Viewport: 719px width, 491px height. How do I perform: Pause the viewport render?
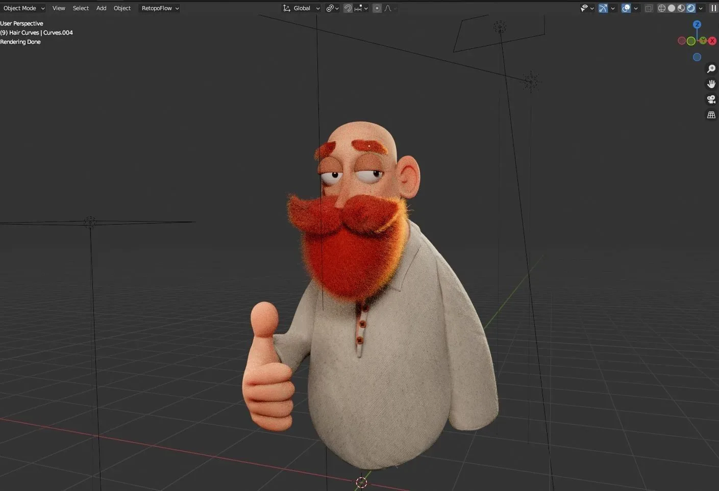(713, 8)
